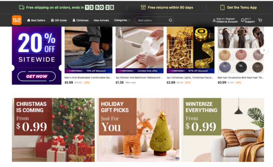The width and height of the screenshot is (273, 167).
Task: Open the Christmas Is Coming banner
Action: (x=53, y=130)
